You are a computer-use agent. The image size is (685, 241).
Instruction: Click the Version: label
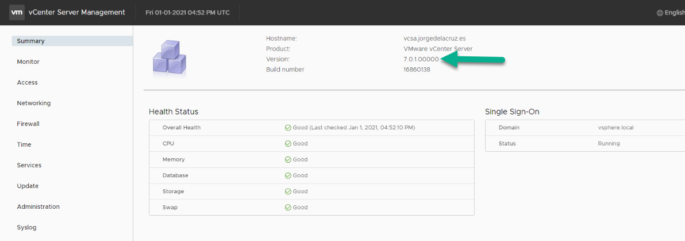coord(278,59)
